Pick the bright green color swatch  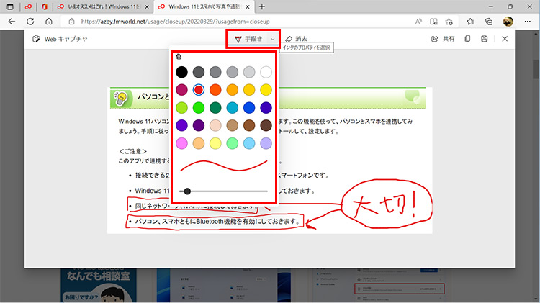click(199, 108)
